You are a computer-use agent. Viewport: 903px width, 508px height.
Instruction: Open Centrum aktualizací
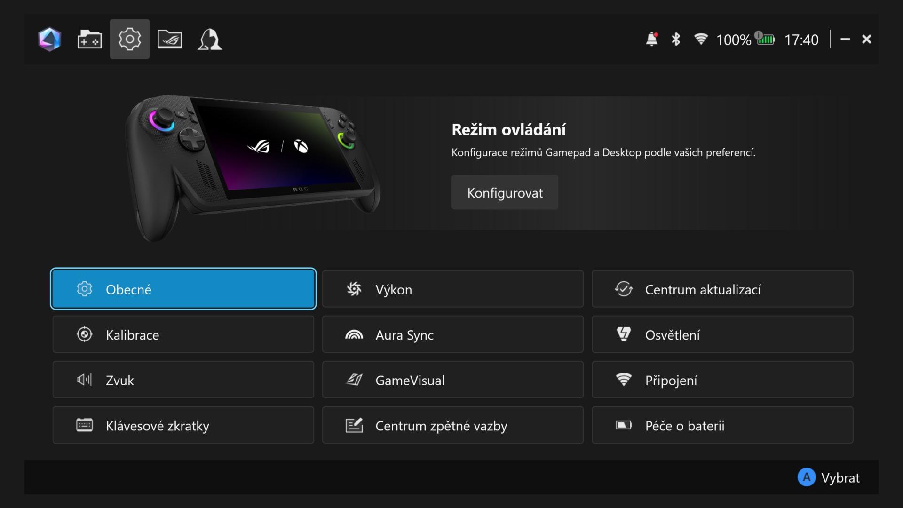[722, 289]
